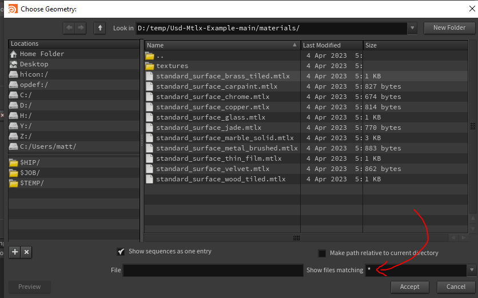Image resolution: width=478 pixels, height=298 pixels.
Task: Remove favorite location with the x icon
Action: [26, 252]
